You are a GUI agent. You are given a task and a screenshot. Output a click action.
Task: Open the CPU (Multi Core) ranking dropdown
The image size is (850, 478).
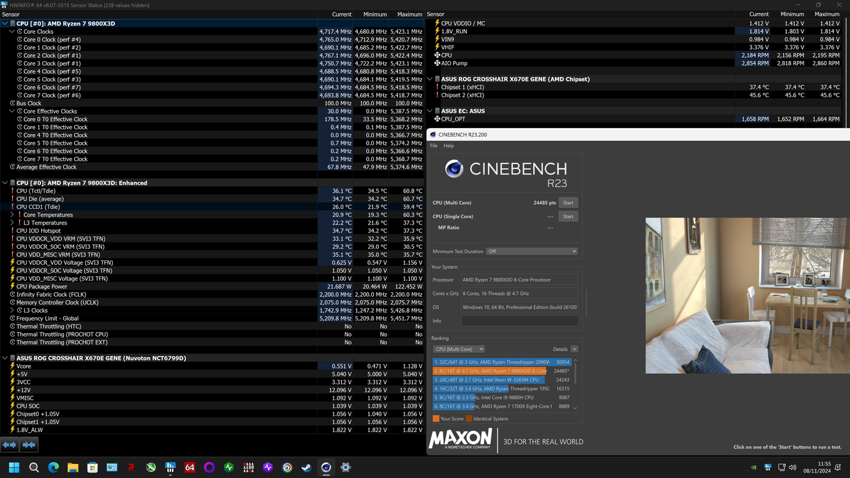(x=459, y=349)
